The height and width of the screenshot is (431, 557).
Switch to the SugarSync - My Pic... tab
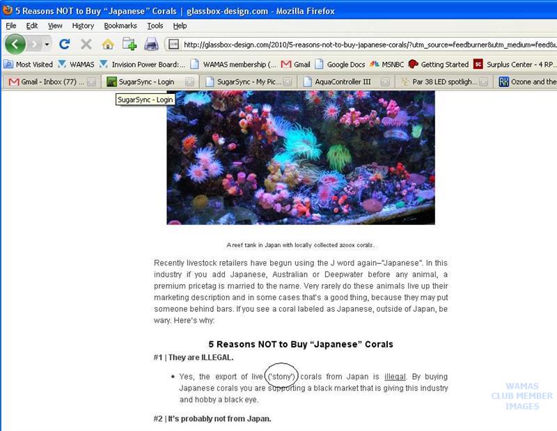pyautogui.click(x=248, y=81)
